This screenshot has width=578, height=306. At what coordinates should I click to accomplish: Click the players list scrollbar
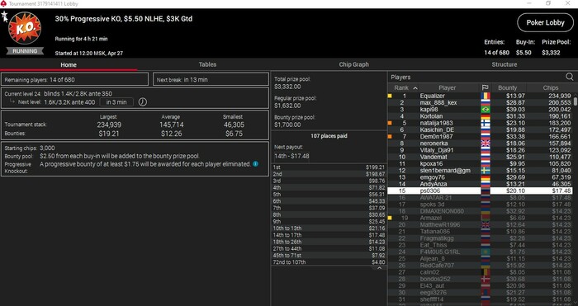click(575, 101)
